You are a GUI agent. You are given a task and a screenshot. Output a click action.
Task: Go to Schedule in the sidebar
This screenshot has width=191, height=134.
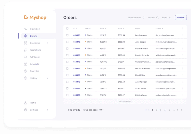[34, 64]
